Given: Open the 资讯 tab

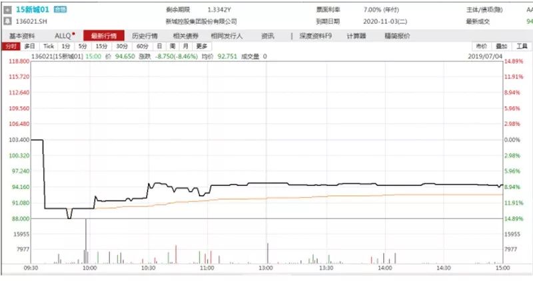Looking at the screenshot, I should 268,36.
